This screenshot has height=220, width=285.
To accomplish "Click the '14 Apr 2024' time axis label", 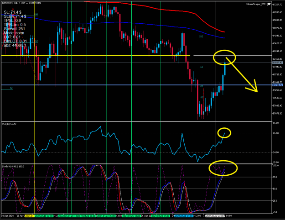I will [x=8, y=216].
